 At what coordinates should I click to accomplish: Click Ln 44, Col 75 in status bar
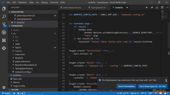[x=123, y=93]
